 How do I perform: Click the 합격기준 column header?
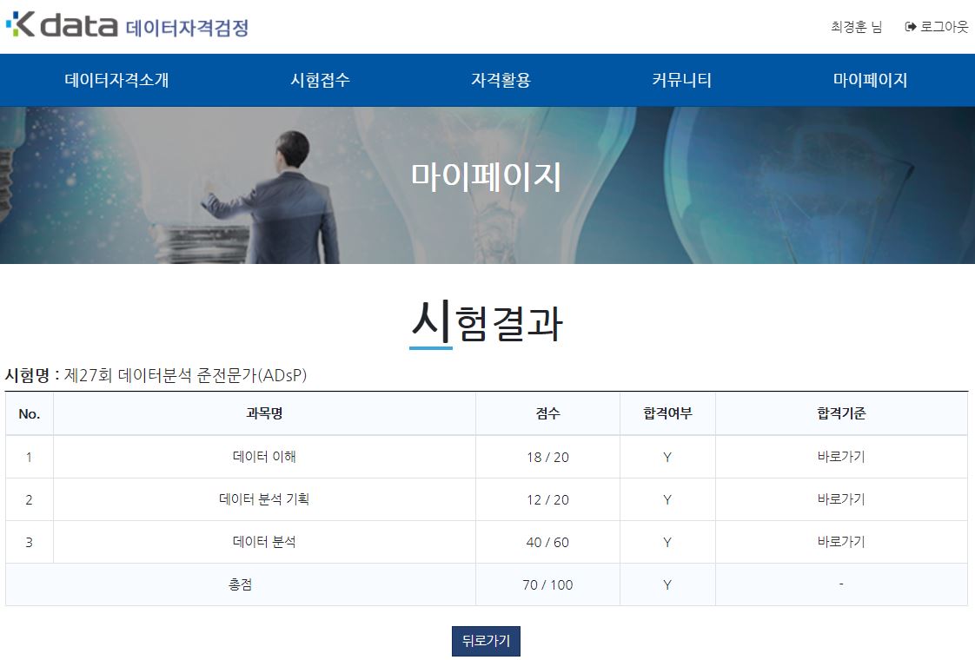[840, 414]
